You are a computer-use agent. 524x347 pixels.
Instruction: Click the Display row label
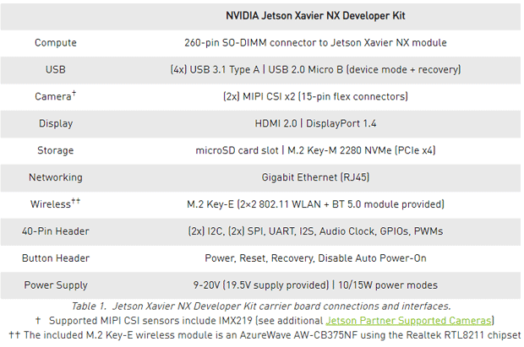tap(56, 123)
